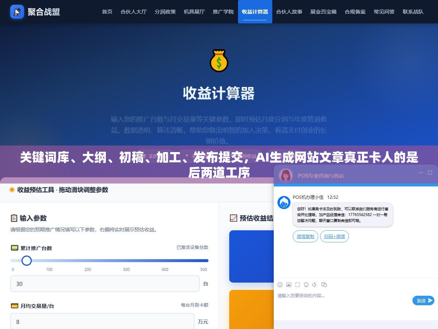Click the chat message input field
The height and width of the screenshot is (329, 438).
343,300
